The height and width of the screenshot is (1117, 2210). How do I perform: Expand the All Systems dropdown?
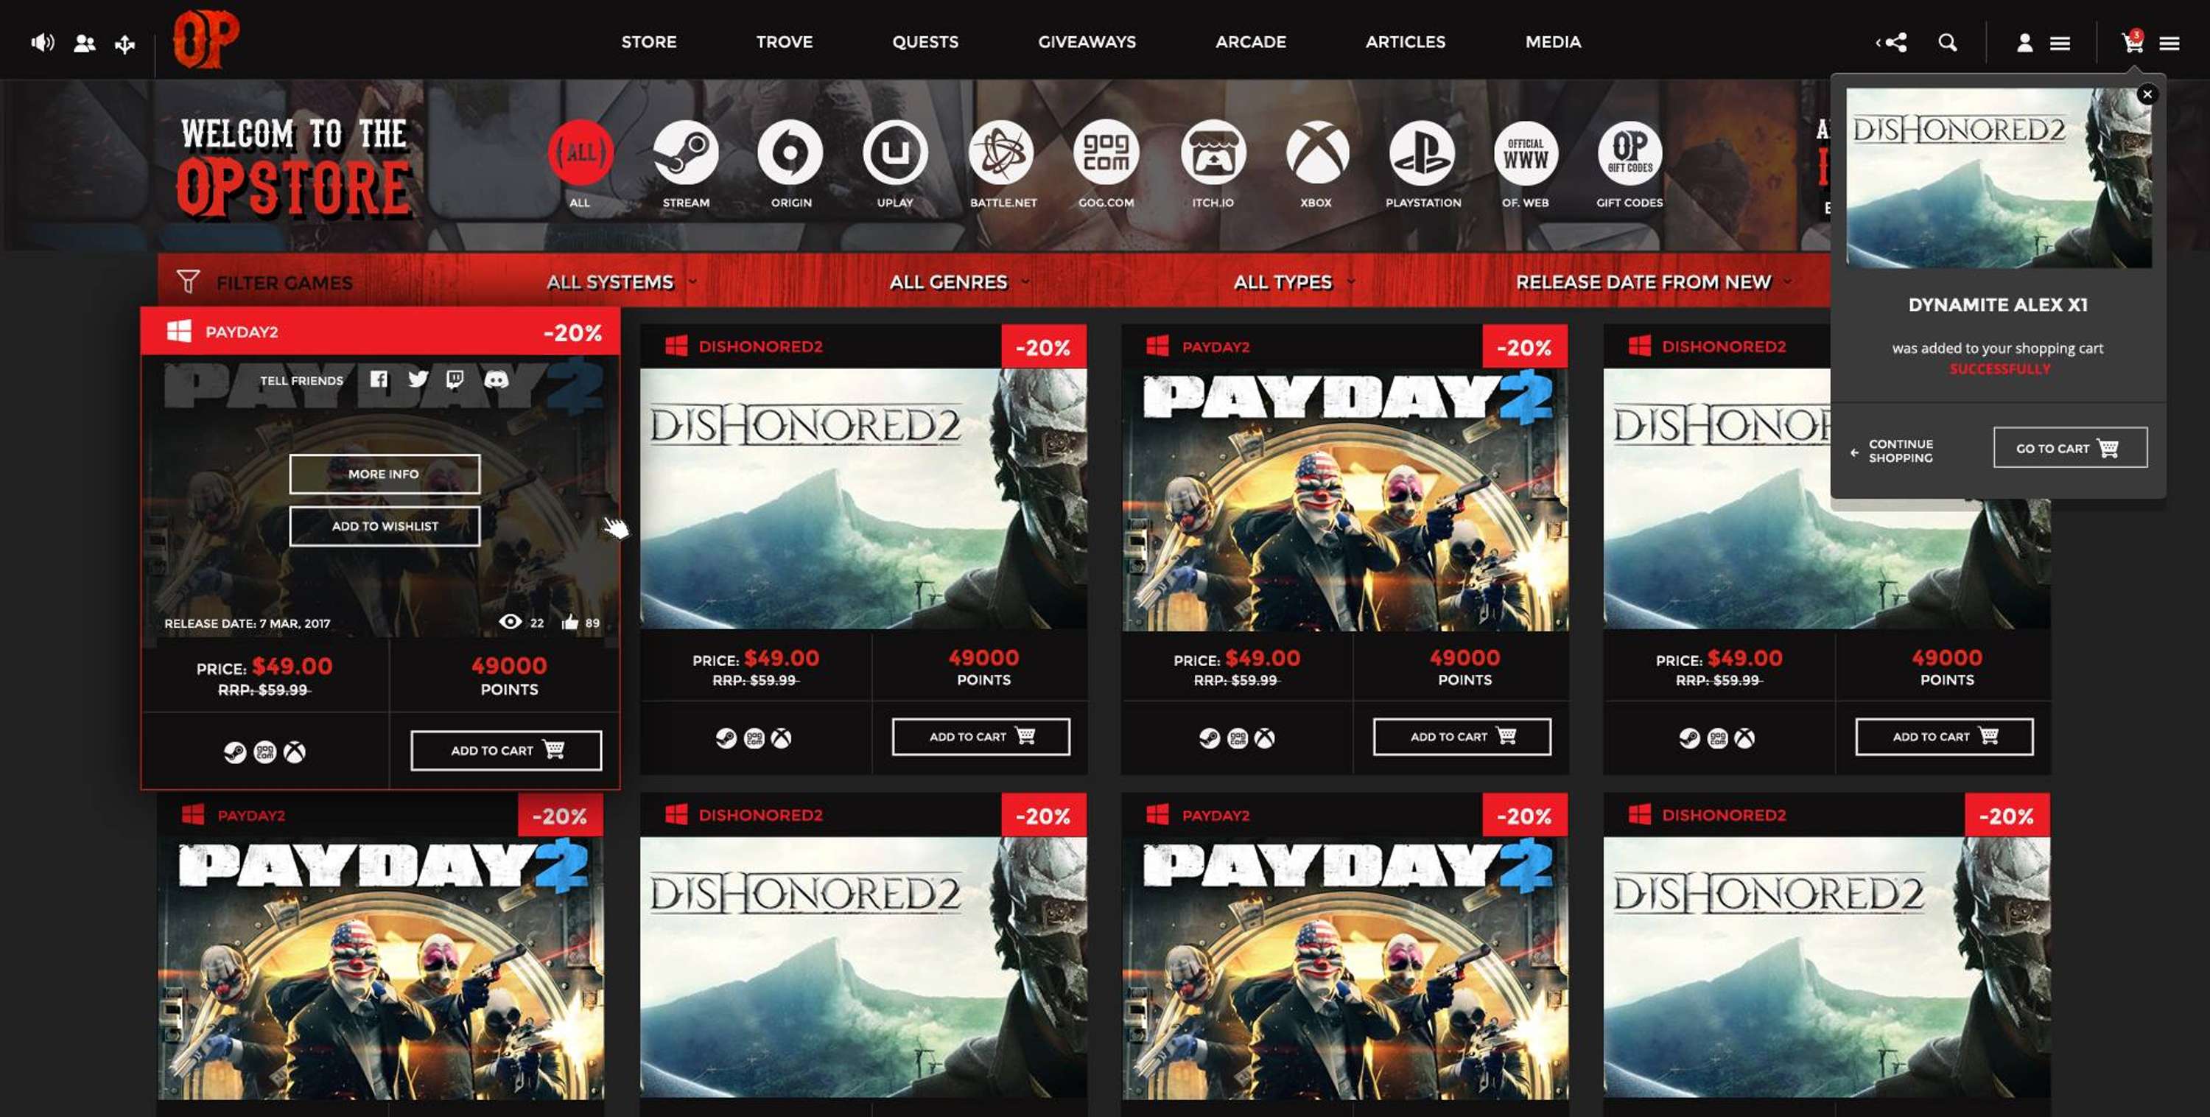(x=621, y=282)
